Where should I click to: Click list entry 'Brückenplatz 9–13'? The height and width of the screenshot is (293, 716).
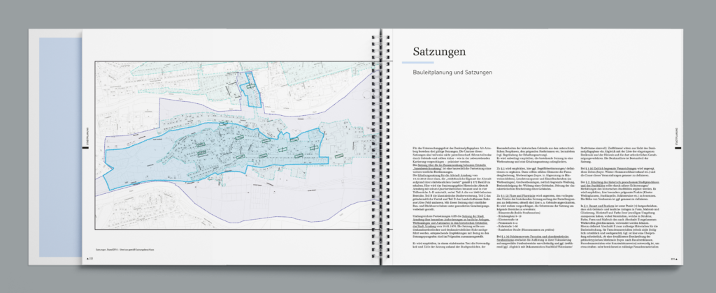(x=509, y=216)
